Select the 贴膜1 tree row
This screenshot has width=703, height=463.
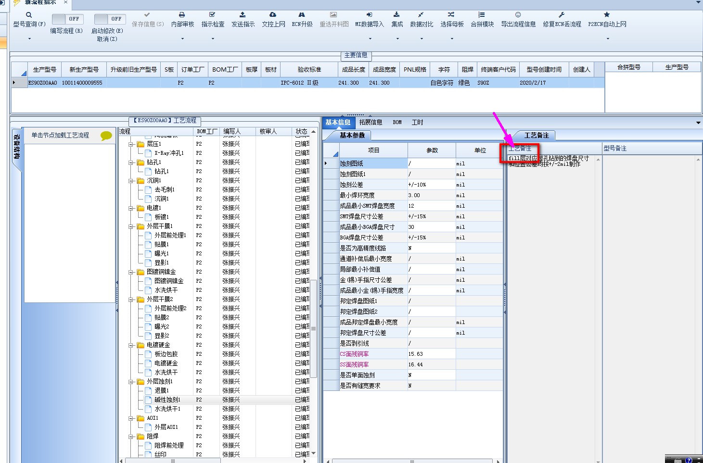click(162, 244)
